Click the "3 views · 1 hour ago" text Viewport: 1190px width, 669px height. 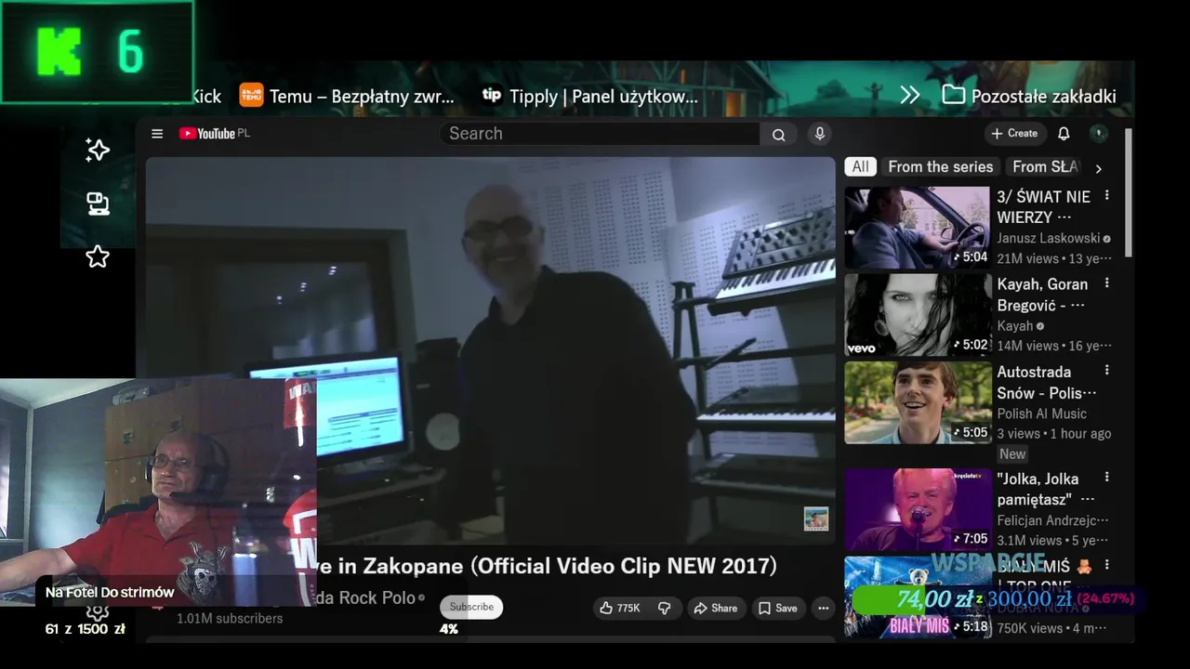pyautogui.click(x=1053, y=433)
